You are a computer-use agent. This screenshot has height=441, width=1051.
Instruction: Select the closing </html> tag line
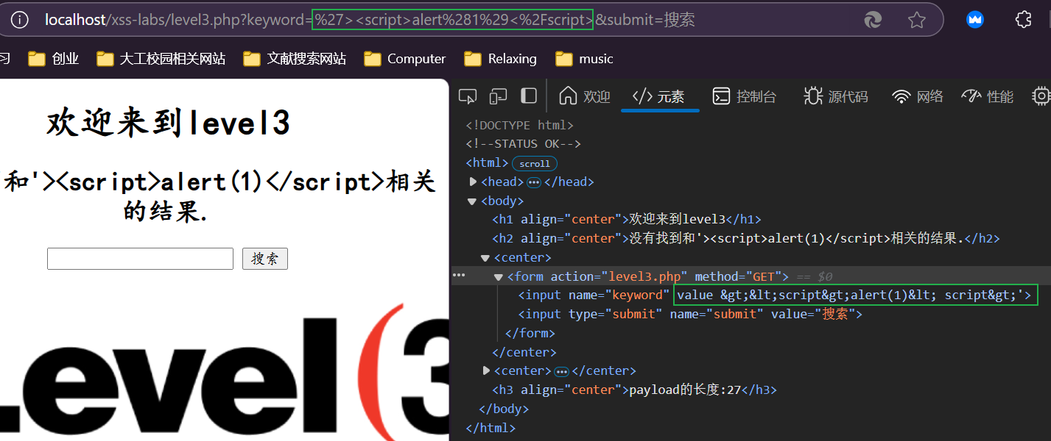pyautogui.click(x=491, y=428)
